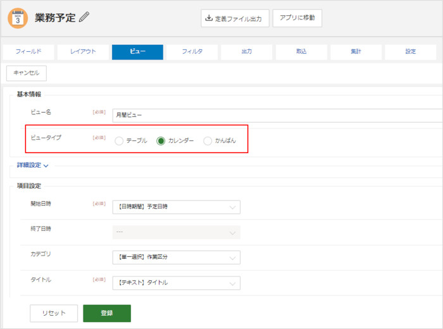Click the 業務予定 app title
This screenshot has height=329, width=443.
click(x=55, y=18)
